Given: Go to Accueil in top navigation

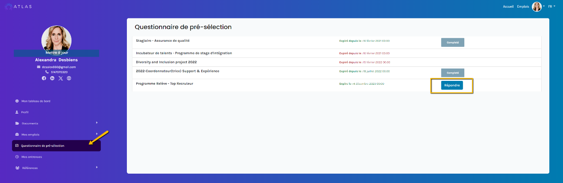Looking at the screenshot, I should tap(508, 6).
